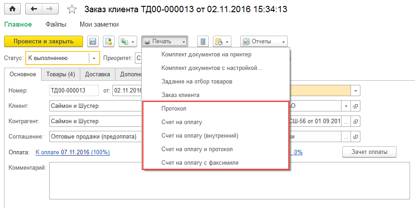
Task: Click the Home icon button
Action: (12, 9)
